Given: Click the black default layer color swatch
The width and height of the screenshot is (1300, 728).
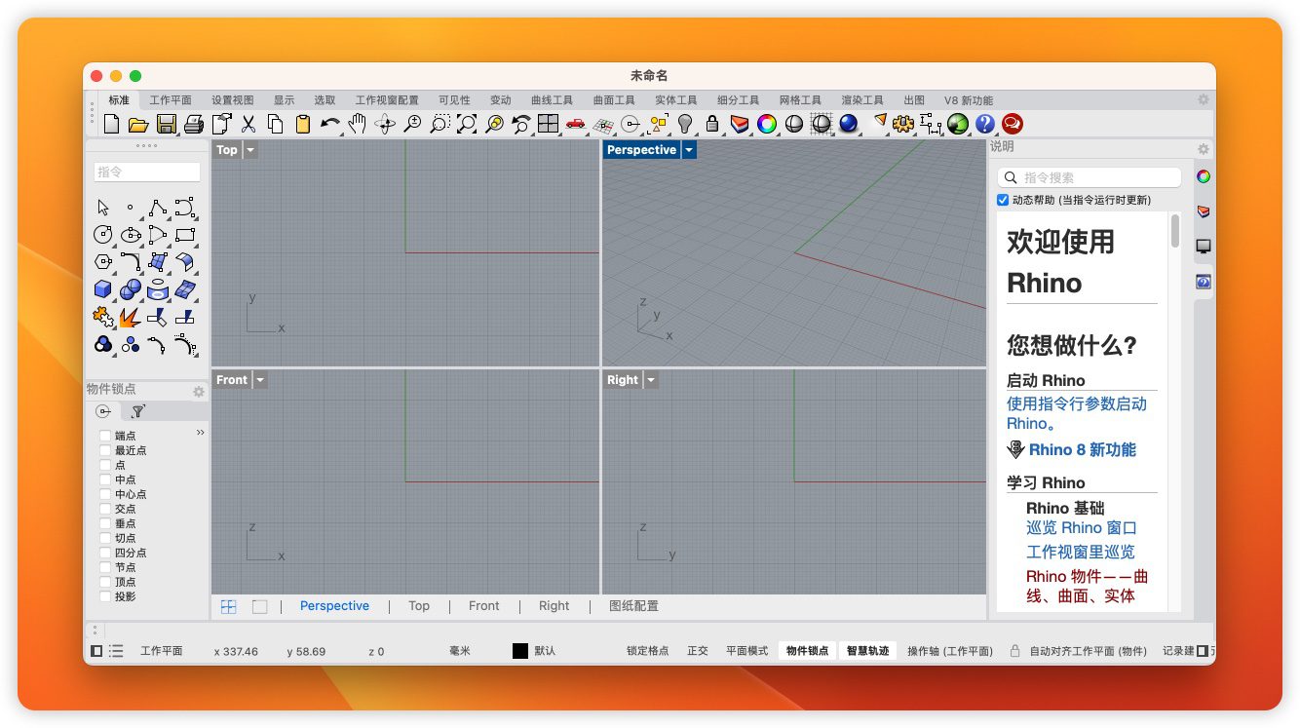Looking at the screenshot, I should point(520,651).
